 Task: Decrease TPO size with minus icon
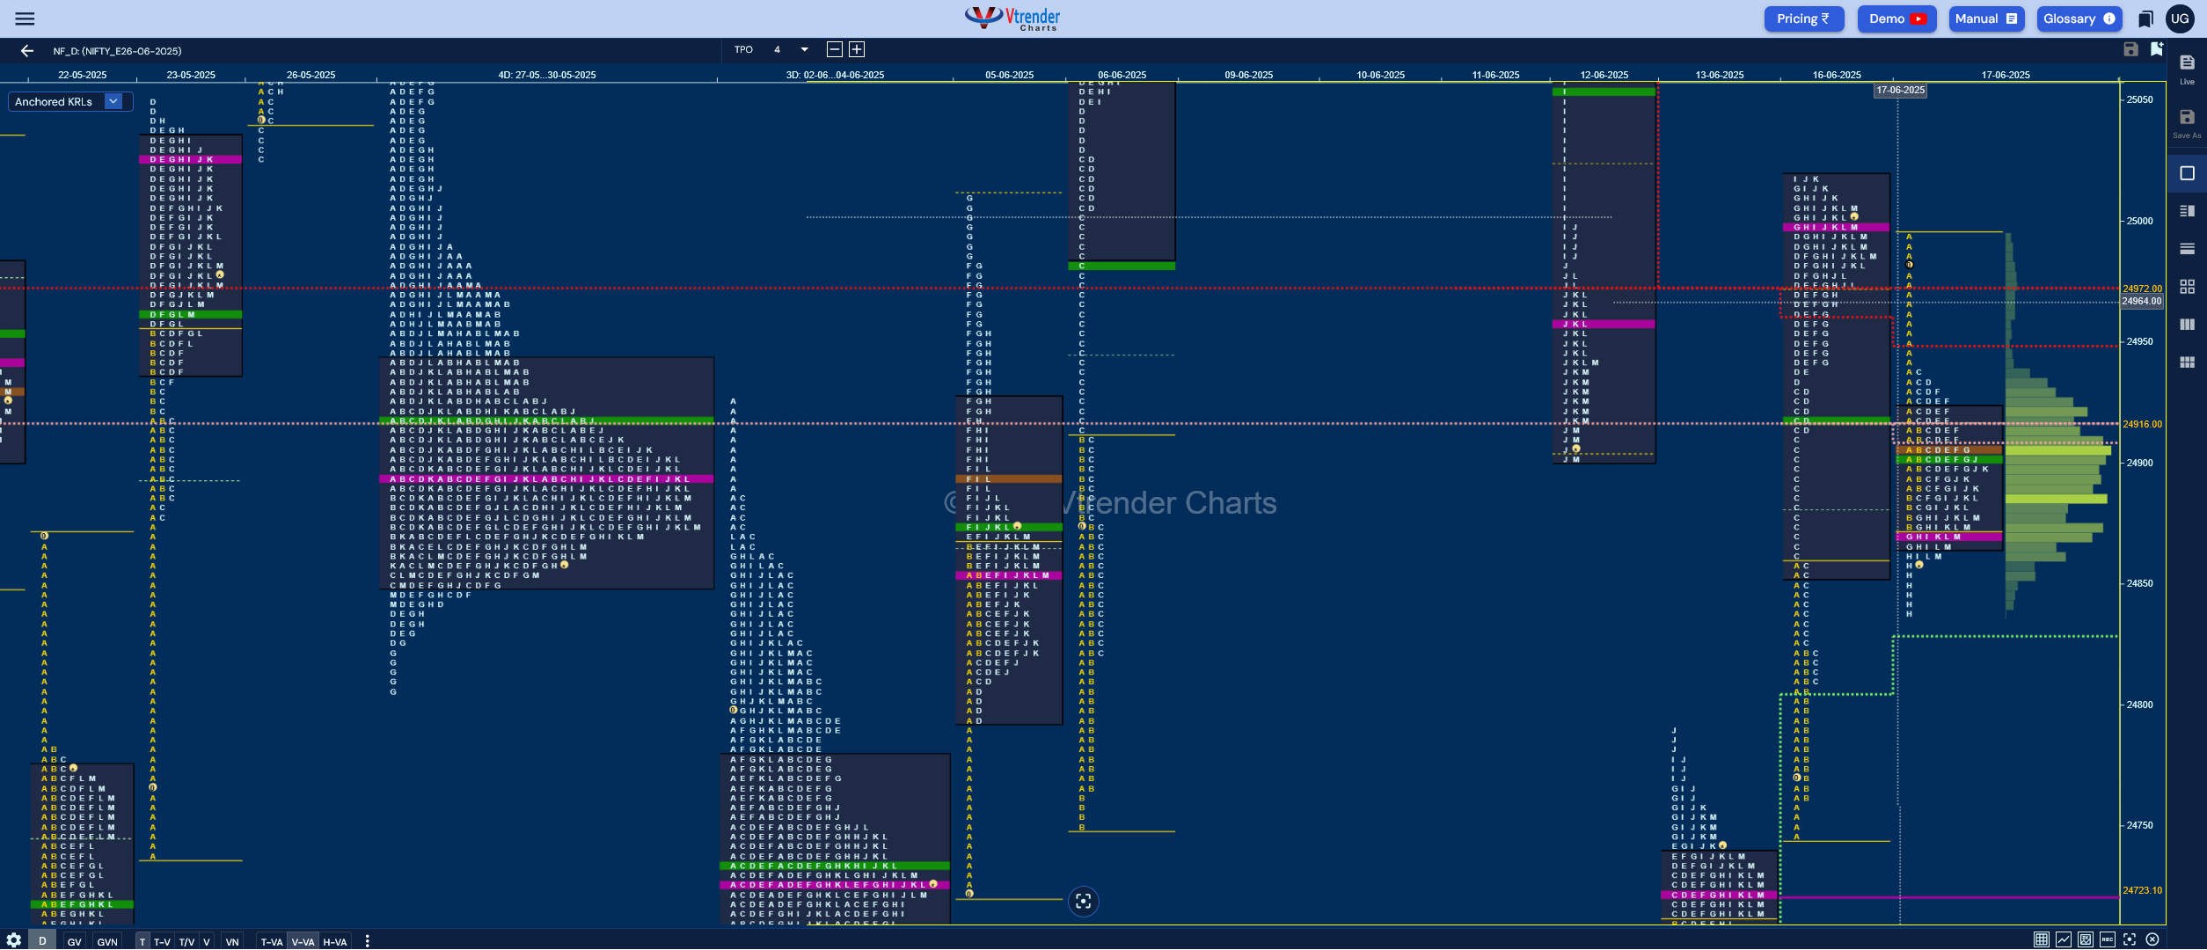[x=835, y=49]
